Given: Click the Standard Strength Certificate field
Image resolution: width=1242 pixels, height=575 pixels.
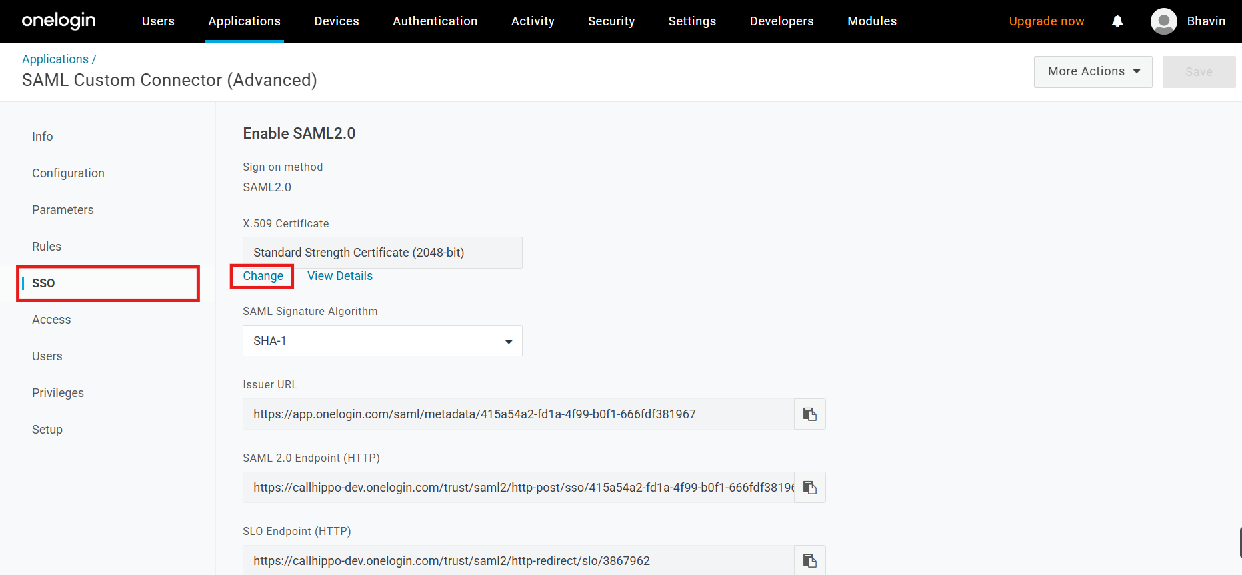Looking at the screenshot, I should coord(382,253).
